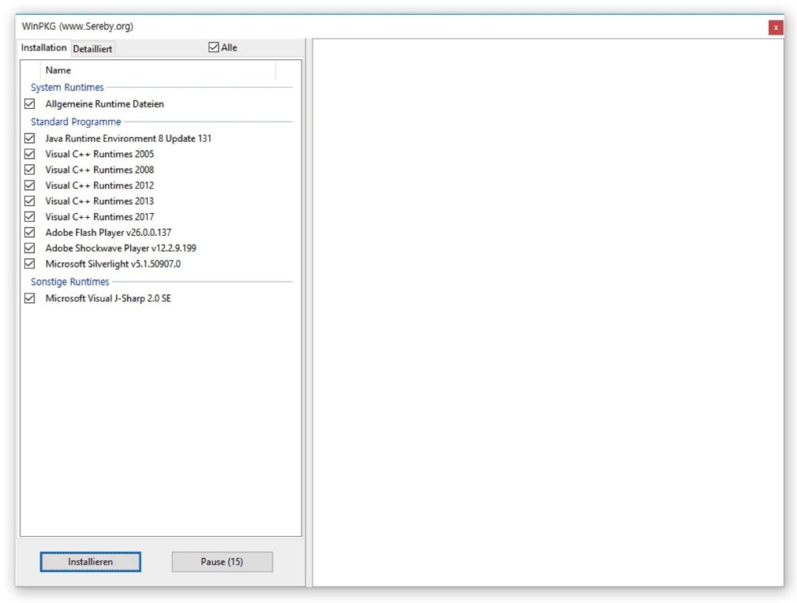Viewport: 797px width, 603px height.
Task: Toggle Visual C++ Runtimes 2012 checkbox
Action: click(30, 185)
